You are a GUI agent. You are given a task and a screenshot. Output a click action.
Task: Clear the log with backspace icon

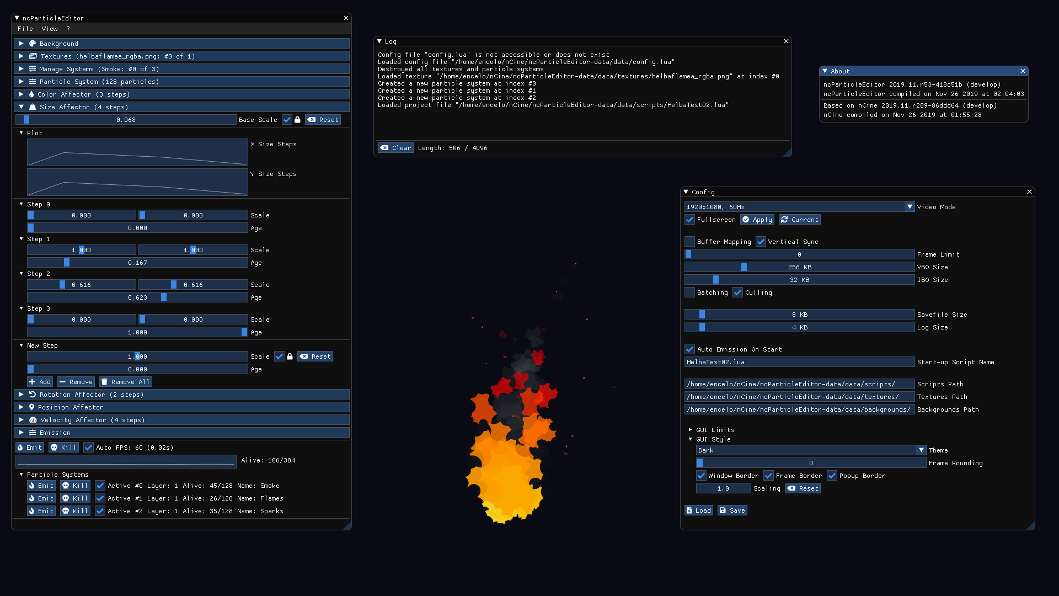pos(384,148)
